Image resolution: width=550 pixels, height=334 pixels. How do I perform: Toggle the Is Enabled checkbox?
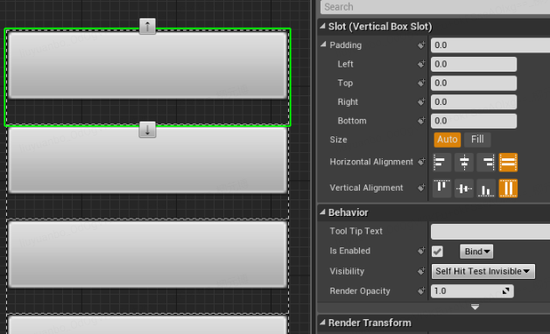(437, 252)
